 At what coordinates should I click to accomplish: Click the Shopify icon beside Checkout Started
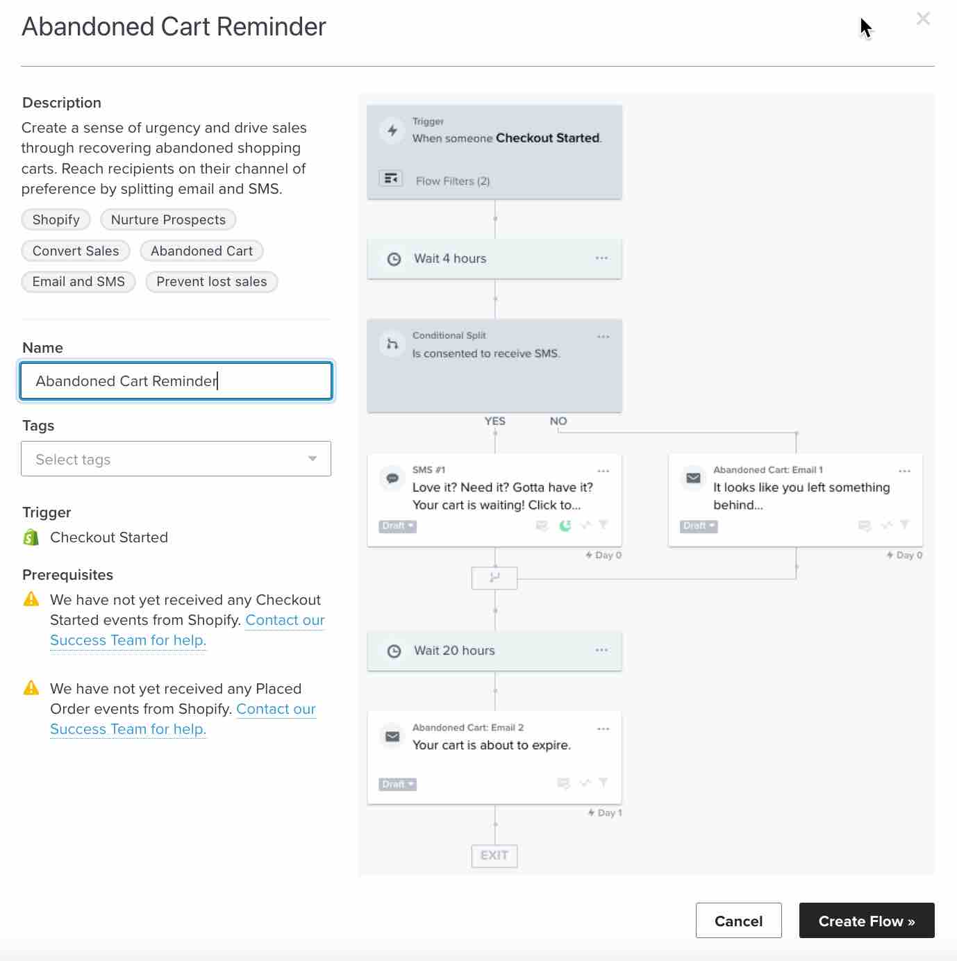tap(29, 537)
